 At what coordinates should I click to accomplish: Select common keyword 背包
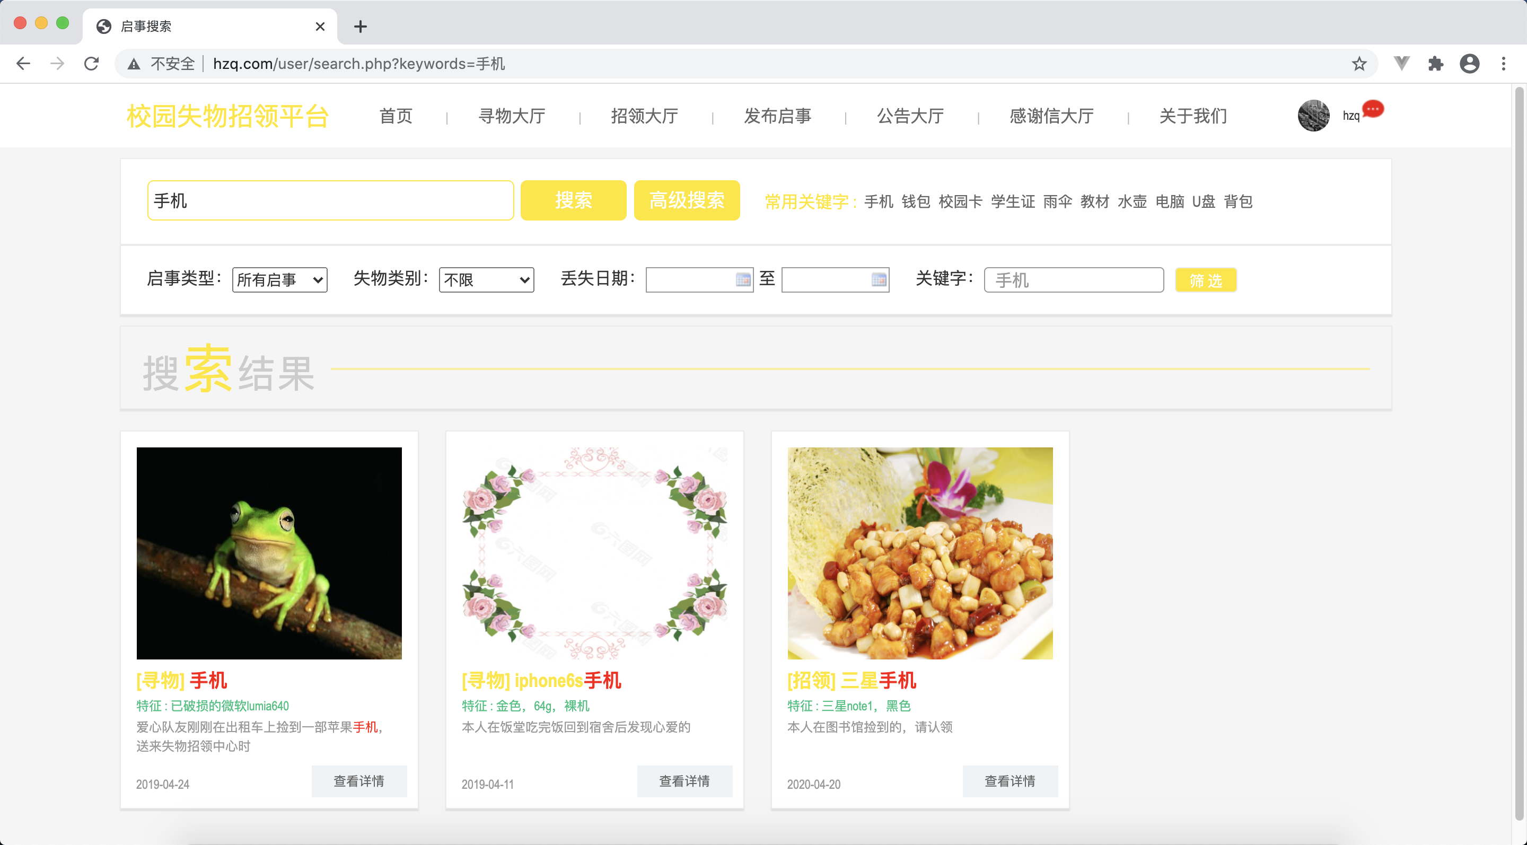[x=1239, y=201]
